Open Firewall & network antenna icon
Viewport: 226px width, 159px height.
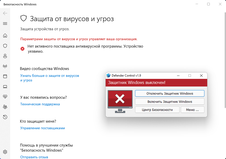(5, 66)
